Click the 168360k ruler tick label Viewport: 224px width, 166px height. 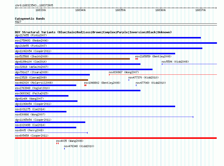(161, 10)
